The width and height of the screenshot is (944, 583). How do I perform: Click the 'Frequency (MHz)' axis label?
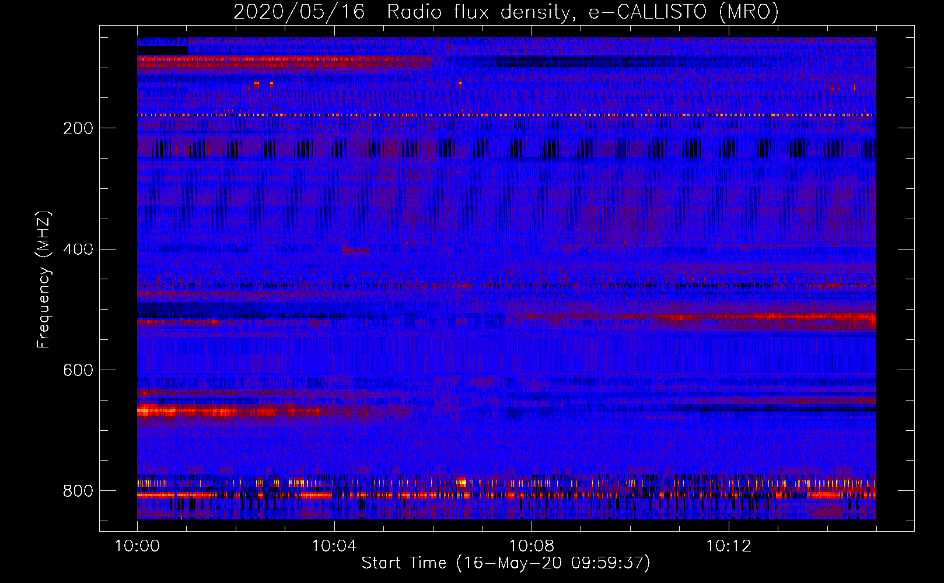43,279
